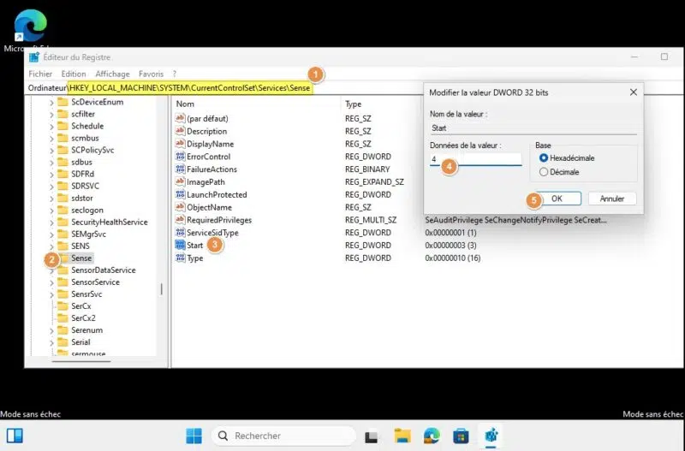The image size is (685, 451).
Task: Click the Données de la valeur field
Action: 475,159
